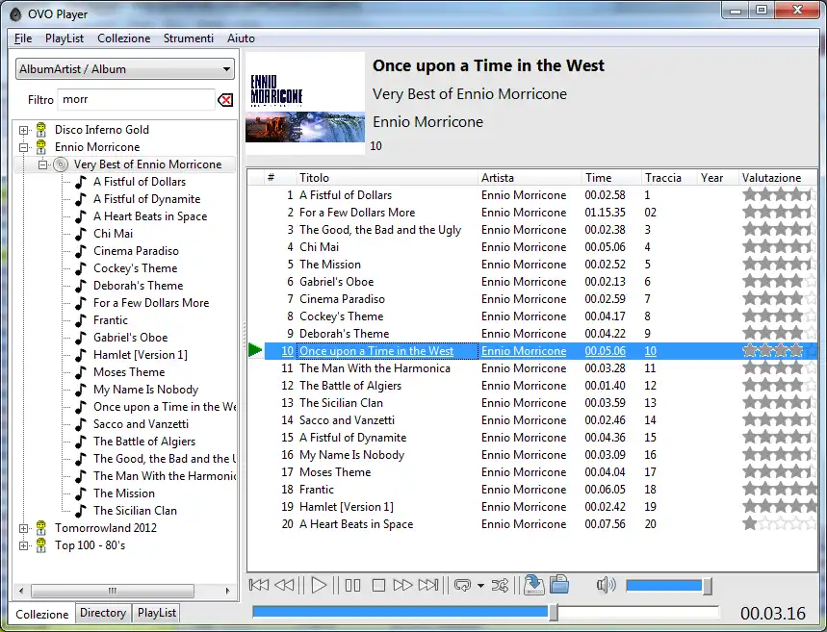Switch to the Directory tab
Viewport: 827px width, 632px height.
tap(103, 613)
